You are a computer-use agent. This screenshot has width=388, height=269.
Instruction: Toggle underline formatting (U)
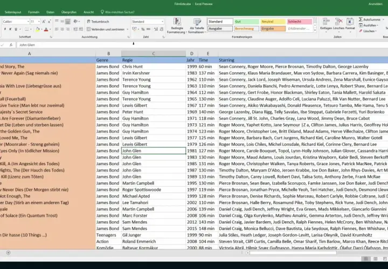[16, 29]
